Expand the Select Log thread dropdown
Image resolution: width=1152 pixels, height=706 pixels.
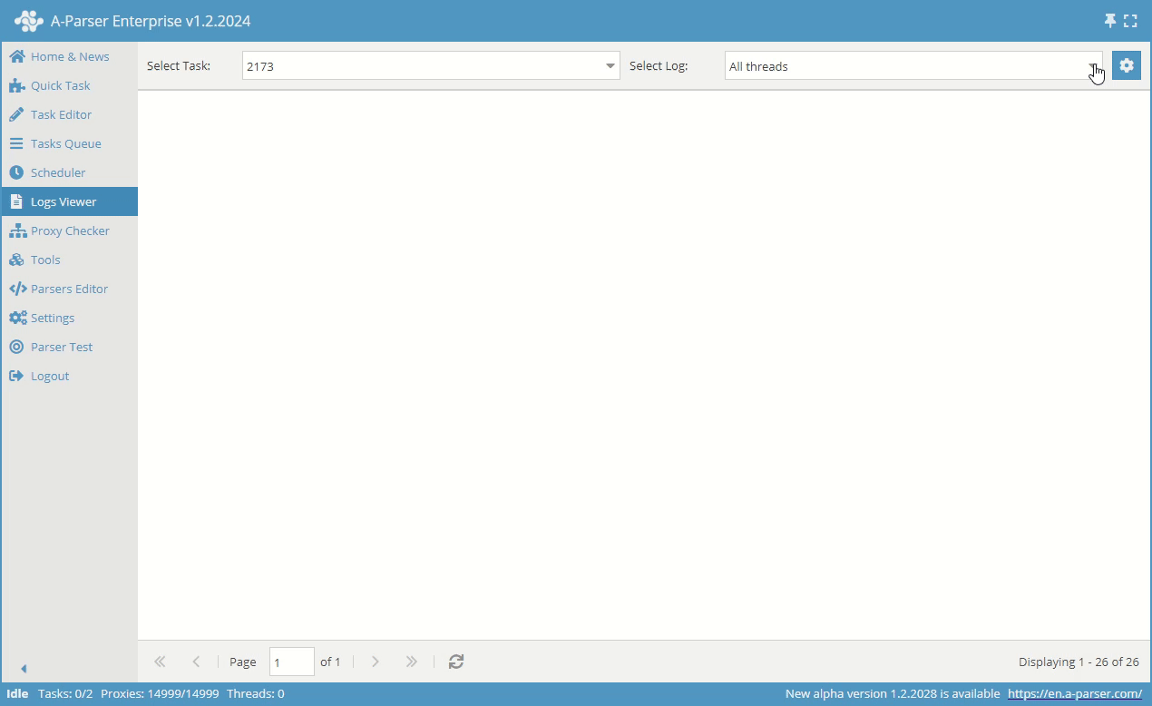click(1094, 65)
